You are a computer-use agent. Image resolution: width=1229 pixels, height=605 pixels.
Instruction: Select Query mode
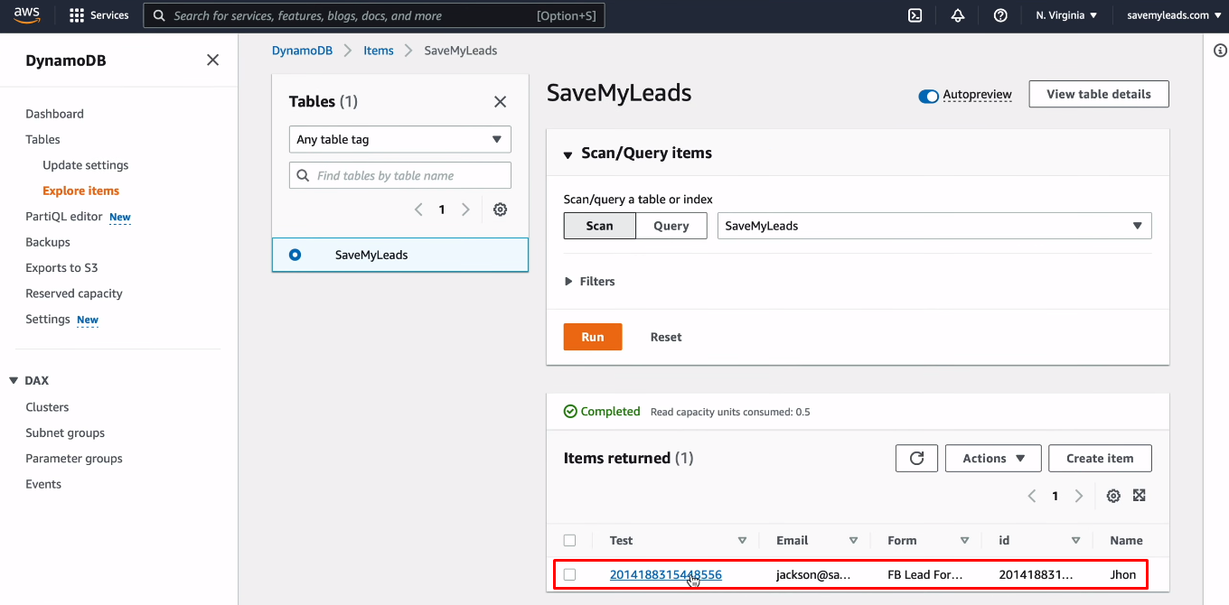pos(671,226)
